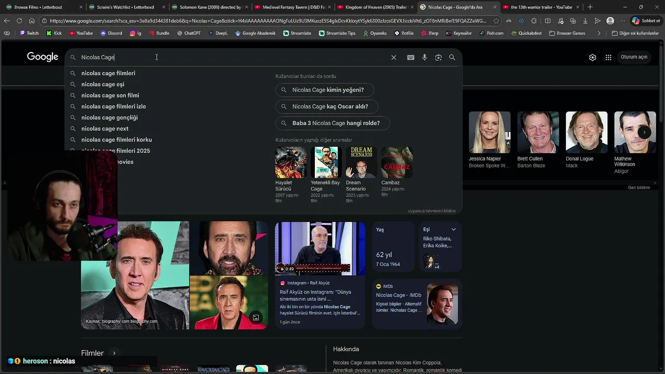The image size is (665, 374).
Task: Open Discord bookmark
Action: point(111,33)
